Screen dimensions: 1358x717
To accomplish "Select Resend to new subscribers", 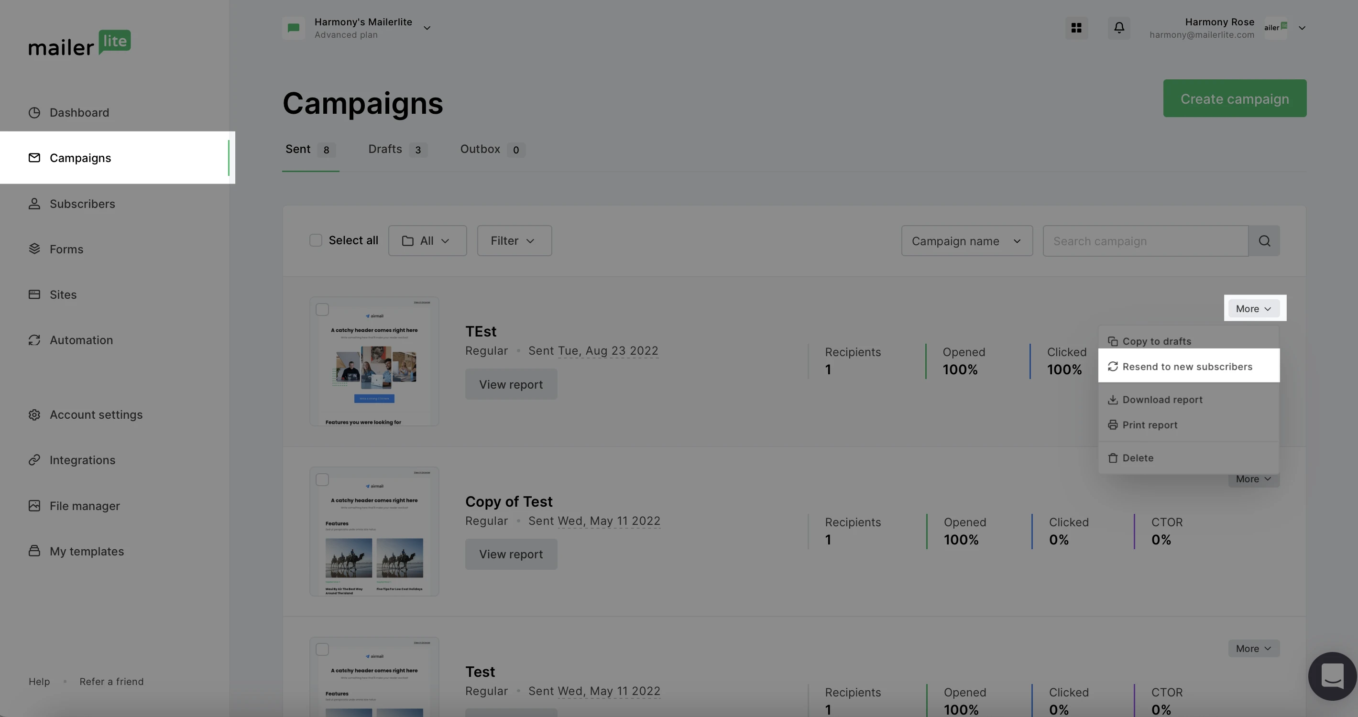I will (x=1187, y=366).
